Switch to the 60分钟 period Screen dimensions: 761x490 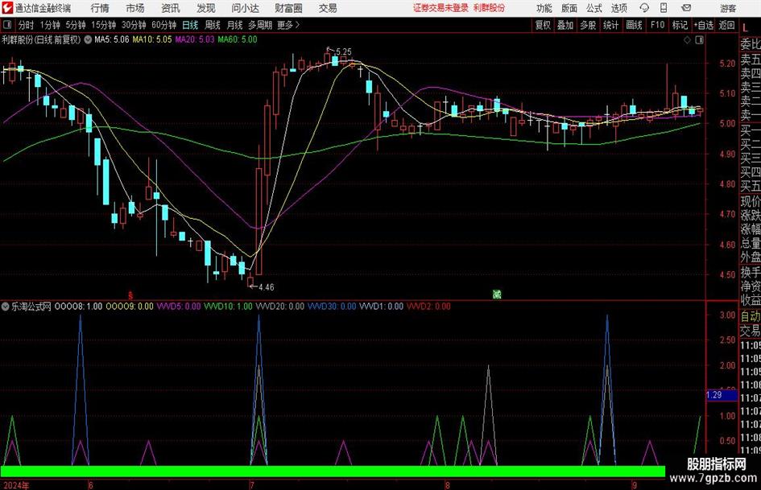[x=163, y=25]
